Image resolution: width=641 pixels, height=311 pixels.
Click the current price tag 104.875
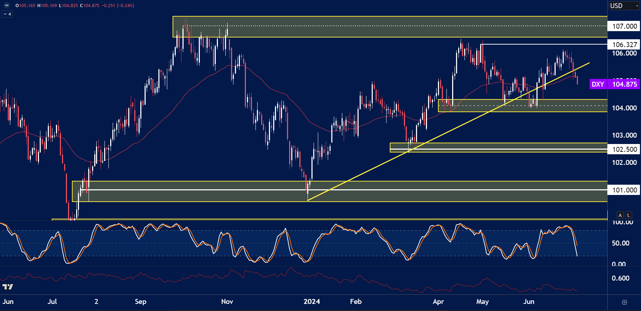click(624, 84)
